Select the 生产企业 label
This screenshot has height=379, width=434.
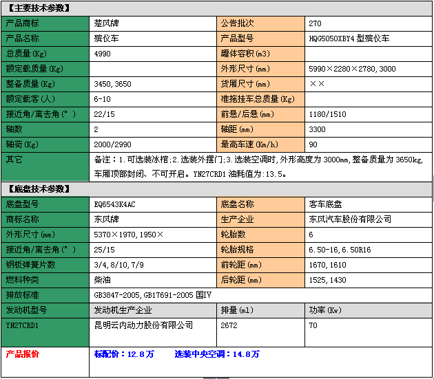[237, 219]
